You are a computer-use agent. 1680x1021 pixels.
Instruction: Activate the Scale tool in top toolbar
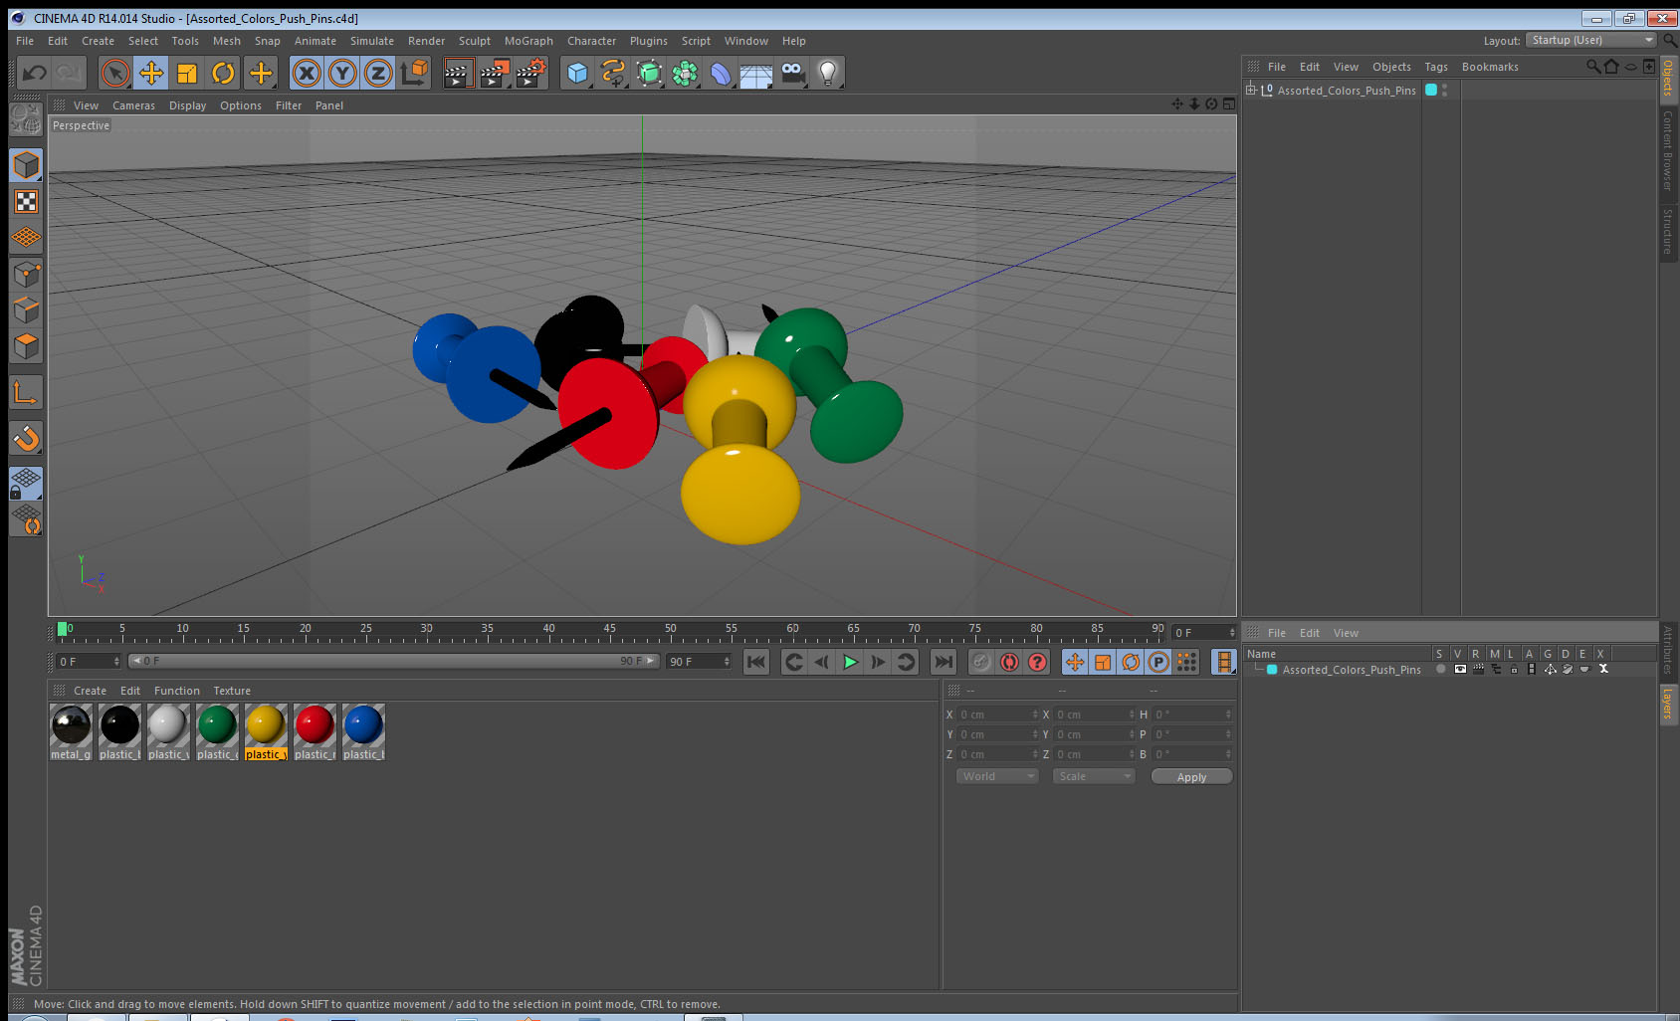click(187, 73)
